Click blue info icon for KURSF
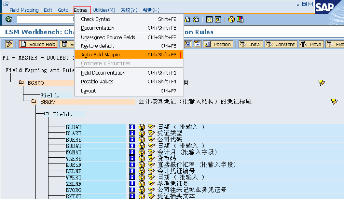 coord(132,165)
